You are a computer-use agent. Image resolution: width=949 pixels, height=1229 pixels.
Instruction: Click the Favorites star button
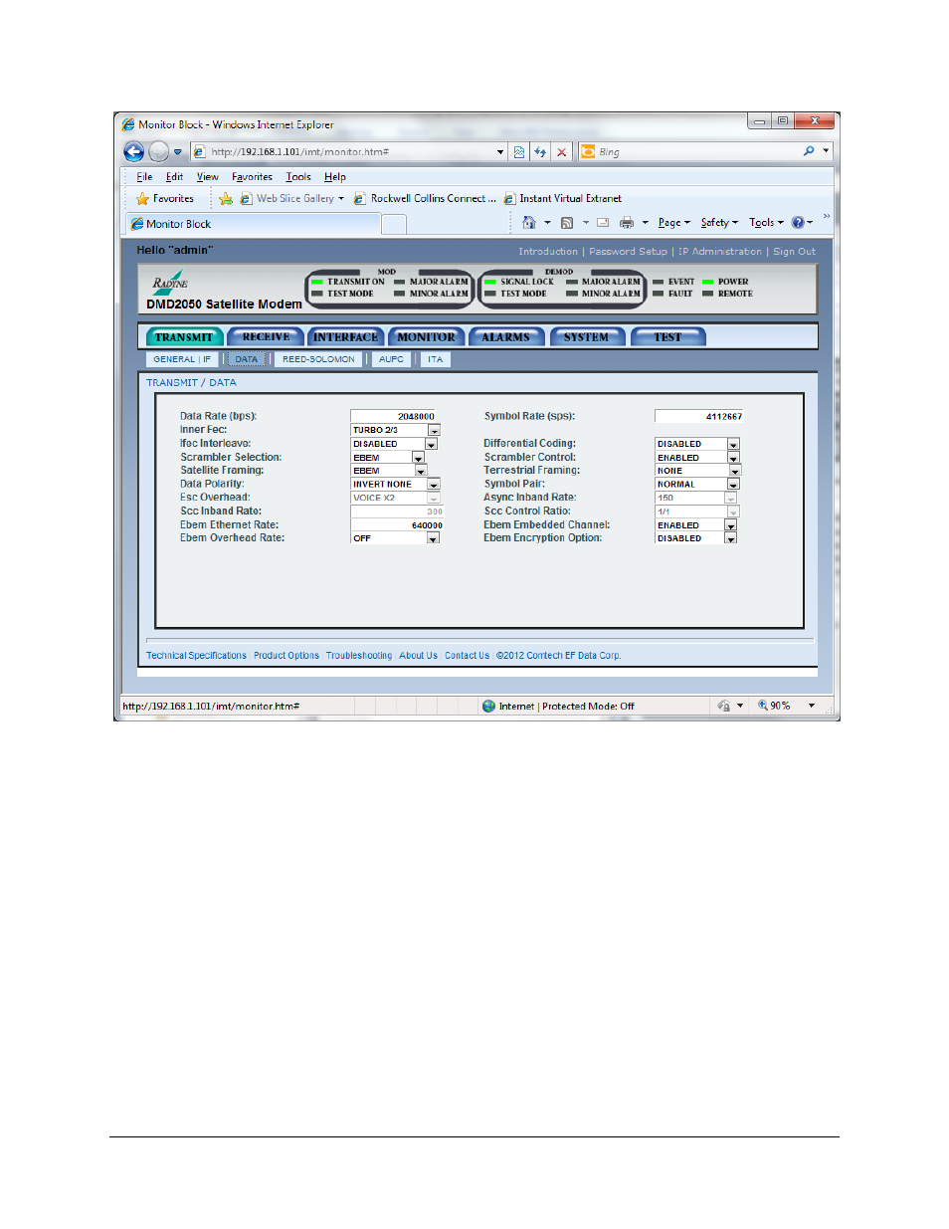pyautogui.click(x=165, y=199)
